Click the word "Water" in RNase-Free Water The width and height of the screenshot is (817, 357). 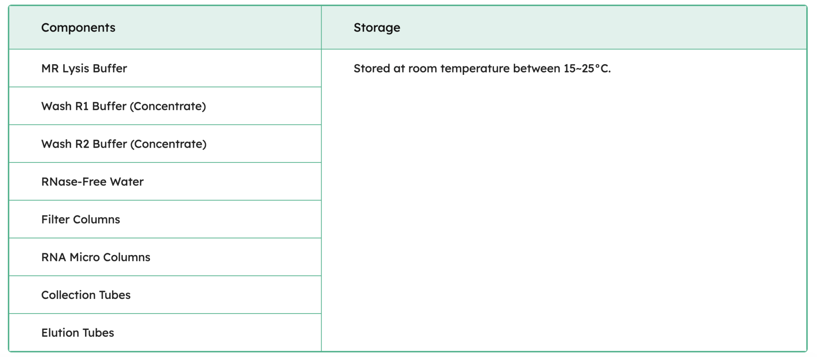126,182
